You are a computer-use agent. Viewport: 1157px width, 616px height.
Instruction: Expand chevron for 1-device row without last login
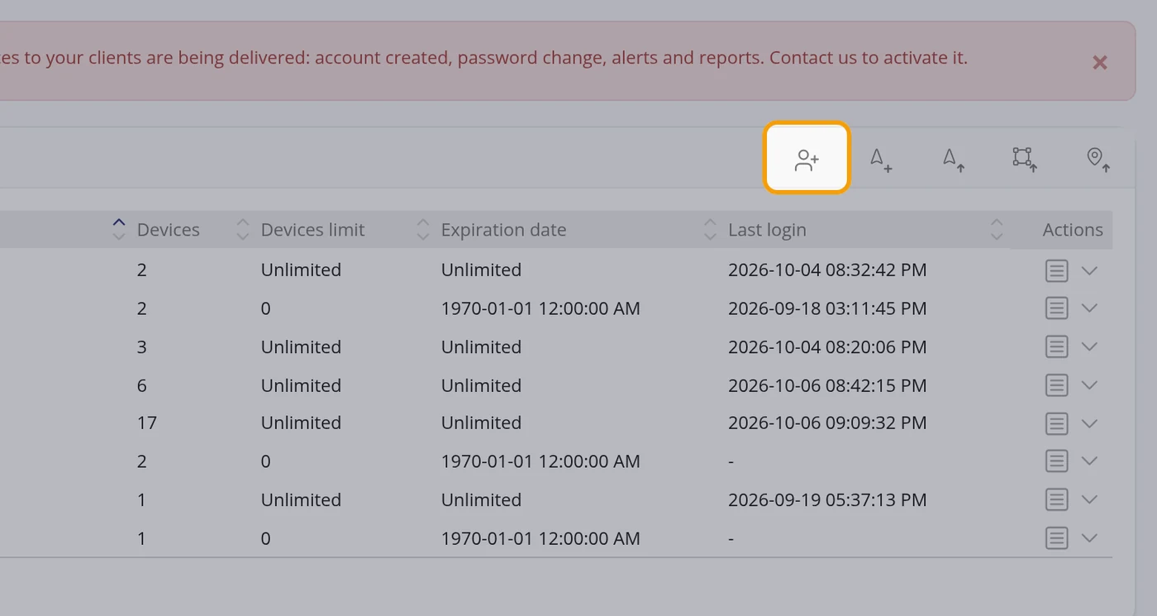pyautogui.click(x=1089, y=538)
